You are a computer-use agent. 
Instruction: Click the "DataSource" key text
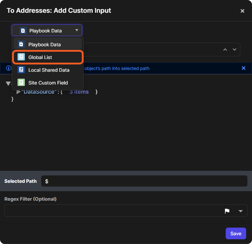click(x=39, y=92)
